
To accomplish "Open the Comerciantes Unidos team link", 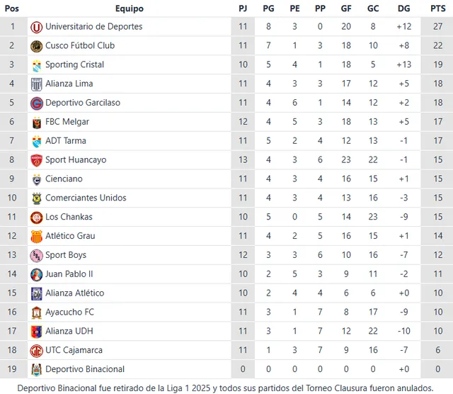I will tap(86, 198).
